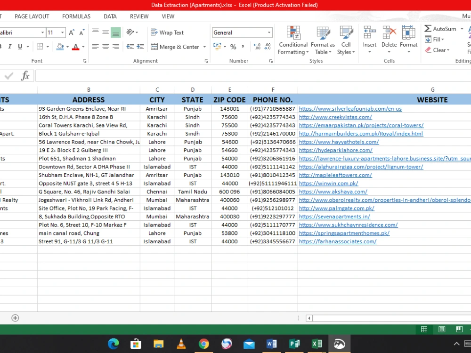Toggle italic formatting

pyautogui.click(x=9, y=47)
